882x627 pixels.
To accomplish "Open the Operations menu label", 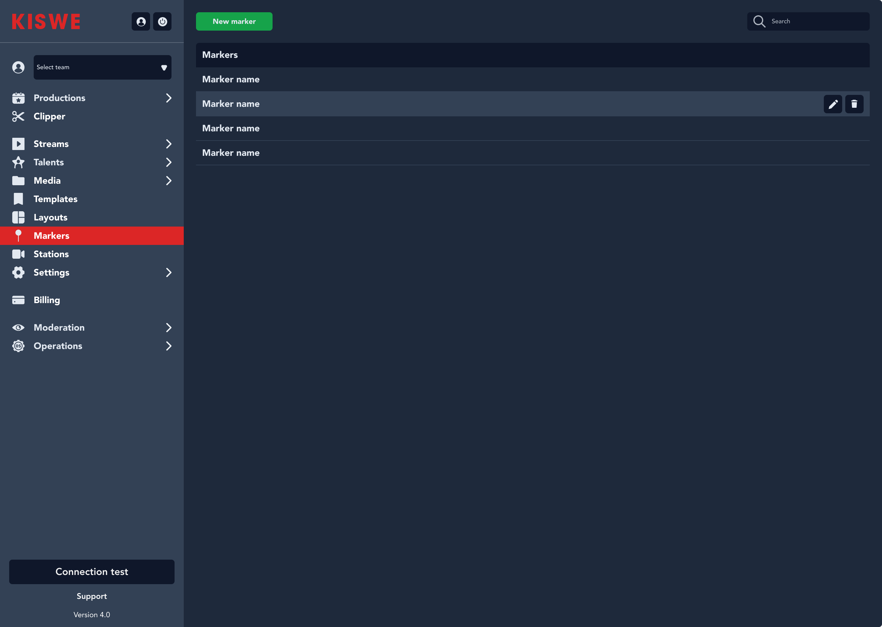I will click(58, 346).
